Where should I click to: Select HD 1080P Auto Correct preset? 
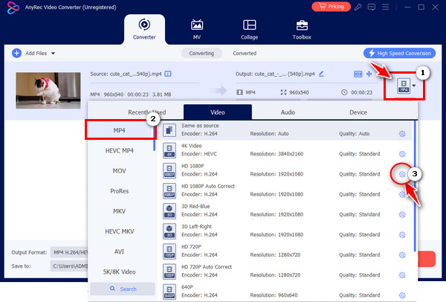coord(285,190)
